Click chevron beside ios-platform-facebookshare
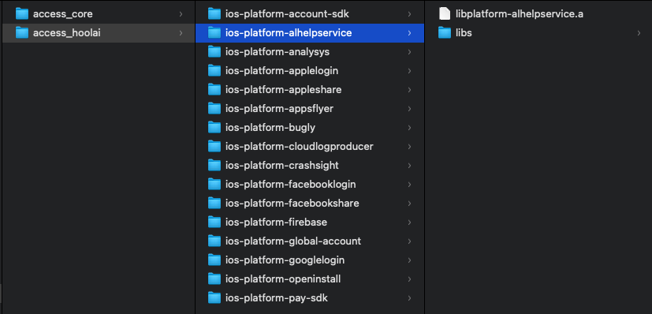Viewport: 652px width, 314px height. [410, 204]
